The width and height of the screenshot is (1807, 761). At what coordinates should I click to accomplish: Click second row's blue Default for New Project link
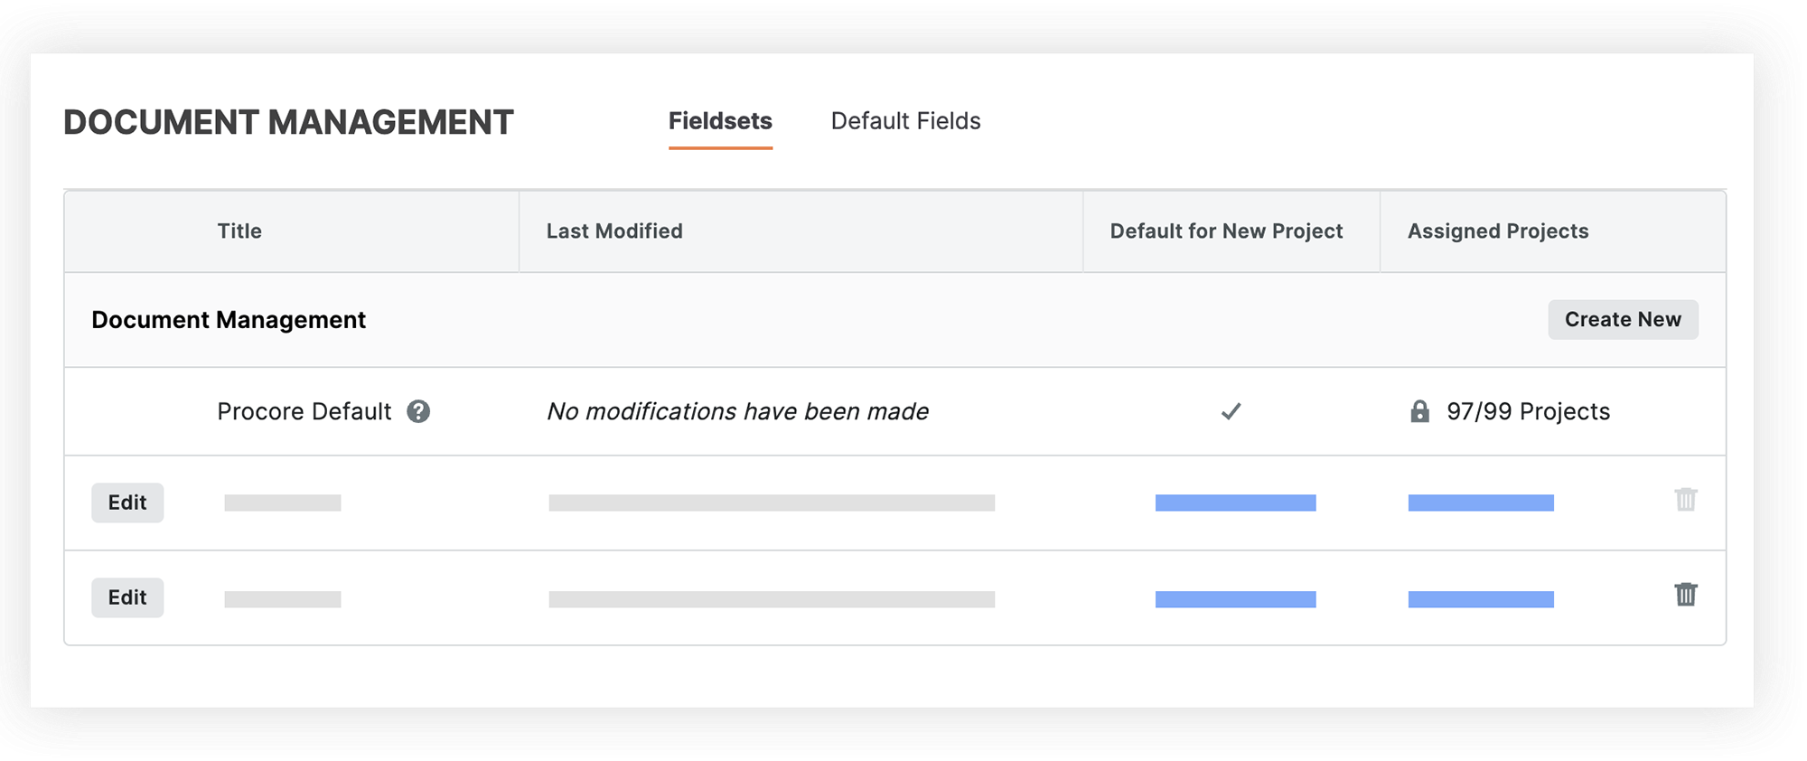1235,599
